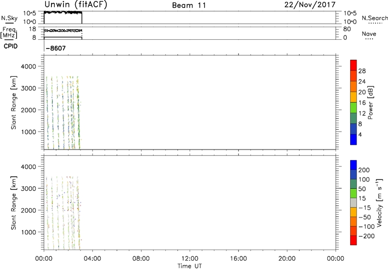388x269 pixels.
Task: Click the '1000' tick of the velocity panel
Action: coord(29,232)
